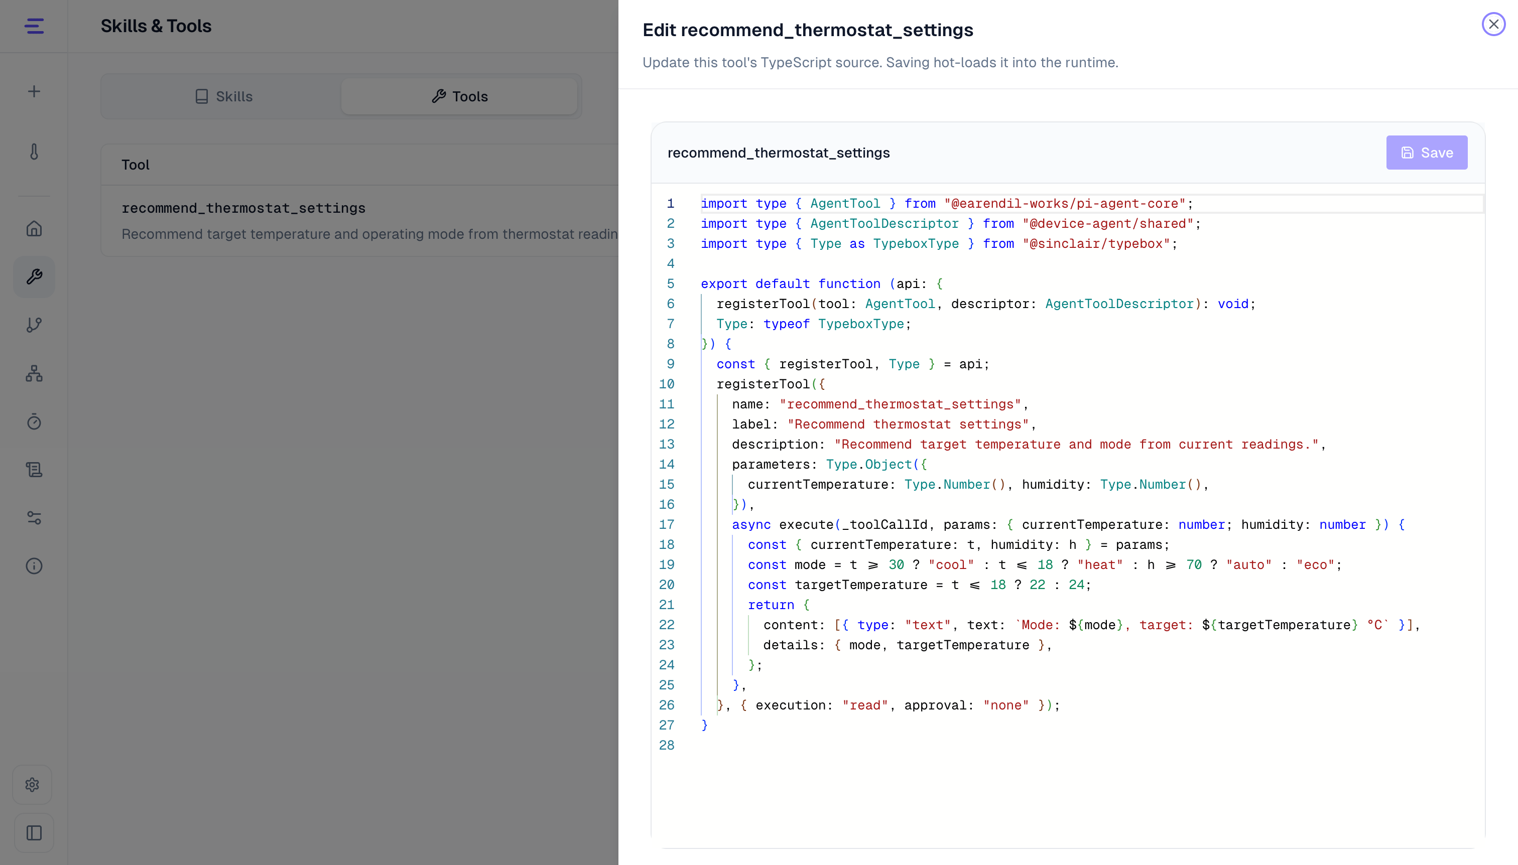Image resolution: width=1518 pixels, height=865 pixels.
Task: Save the recommend_thermostat_settings tool source
Action: (1427, 153)
